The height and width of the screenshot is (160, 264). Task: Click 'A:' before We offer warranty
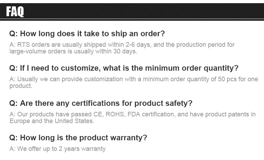(12, 149)
